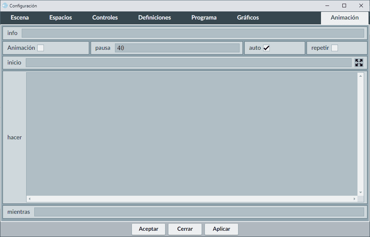The height and width of the screenshot is (237, 370).
Task: Click the hacer horizontal scrollbar right arrow
Action: pyautogui.click(x=355, y=199)
